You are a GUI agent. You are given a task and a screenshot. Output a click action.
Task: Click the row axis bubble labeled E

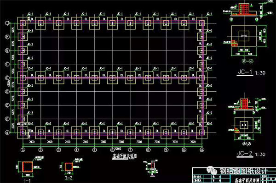click(x=7, y=78)
